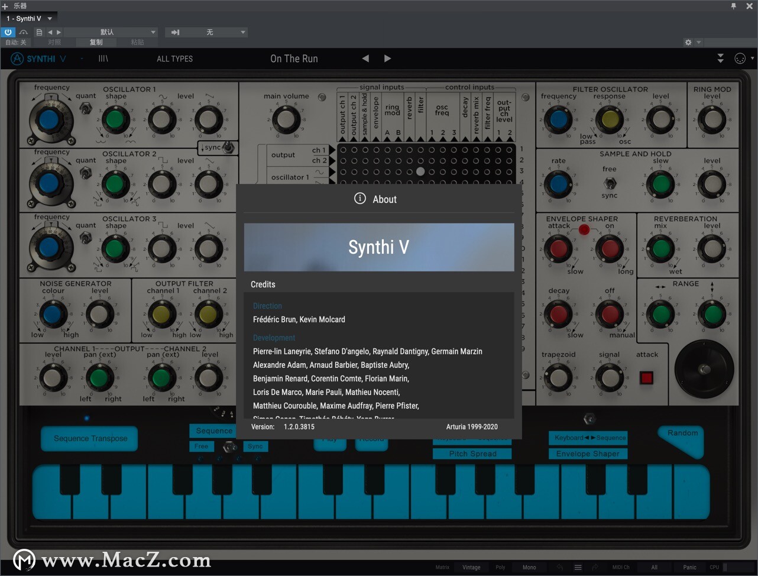This screenshot has height=576, width=758.
Task: Click the Sequence Transpose button
Action: [x=90, y=439]
